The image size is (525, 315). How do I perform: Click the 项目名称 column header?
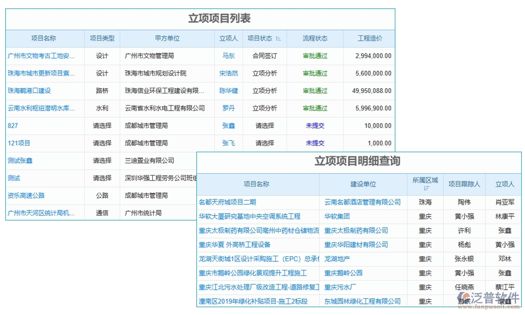click(x=45, y=38)
